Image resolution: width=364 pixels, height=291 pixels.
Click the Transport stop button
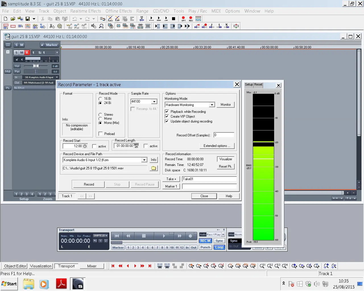click(144, 236)
